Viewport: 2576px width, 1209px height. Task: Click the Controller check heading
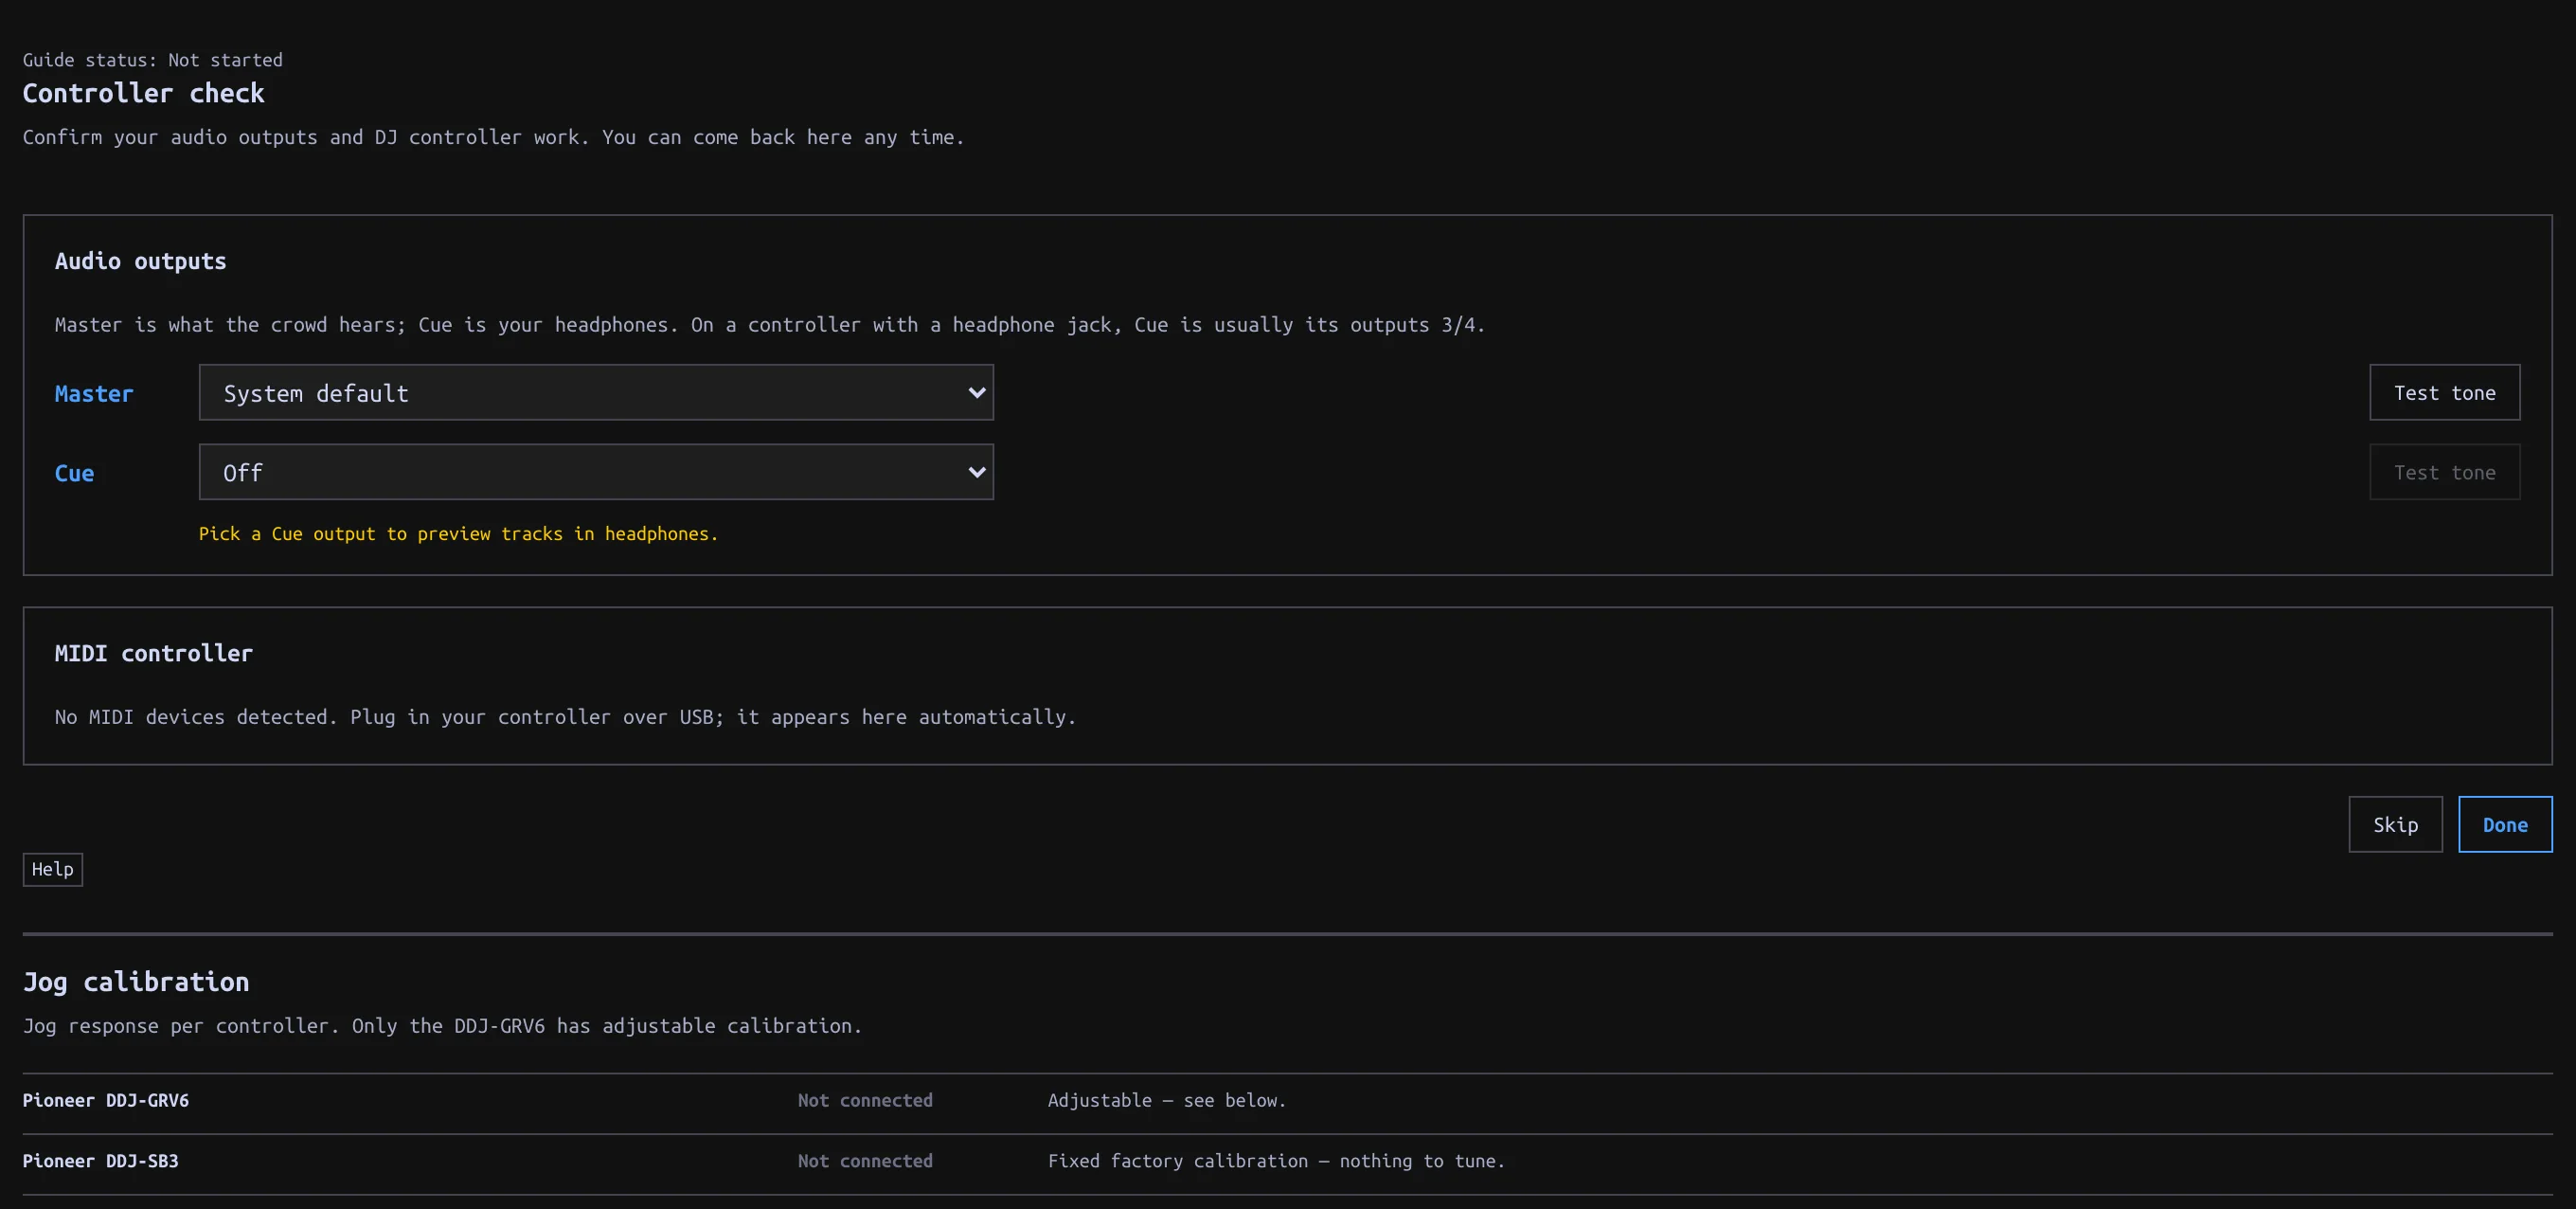[144, 93]
